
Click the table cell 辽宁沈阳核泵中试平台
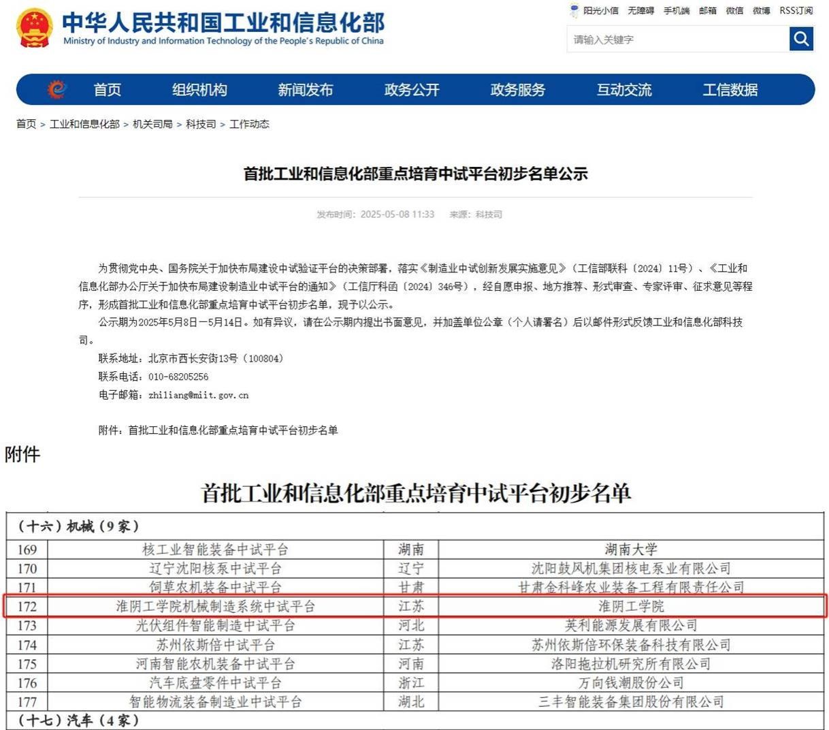(x=215, y=569)
